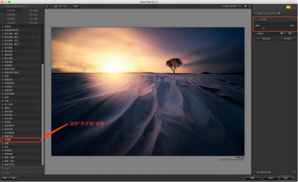Uncheck the 天光镜 filter checkbox
The width and height of the screenshot is (298, 182).
pos(258,19)
